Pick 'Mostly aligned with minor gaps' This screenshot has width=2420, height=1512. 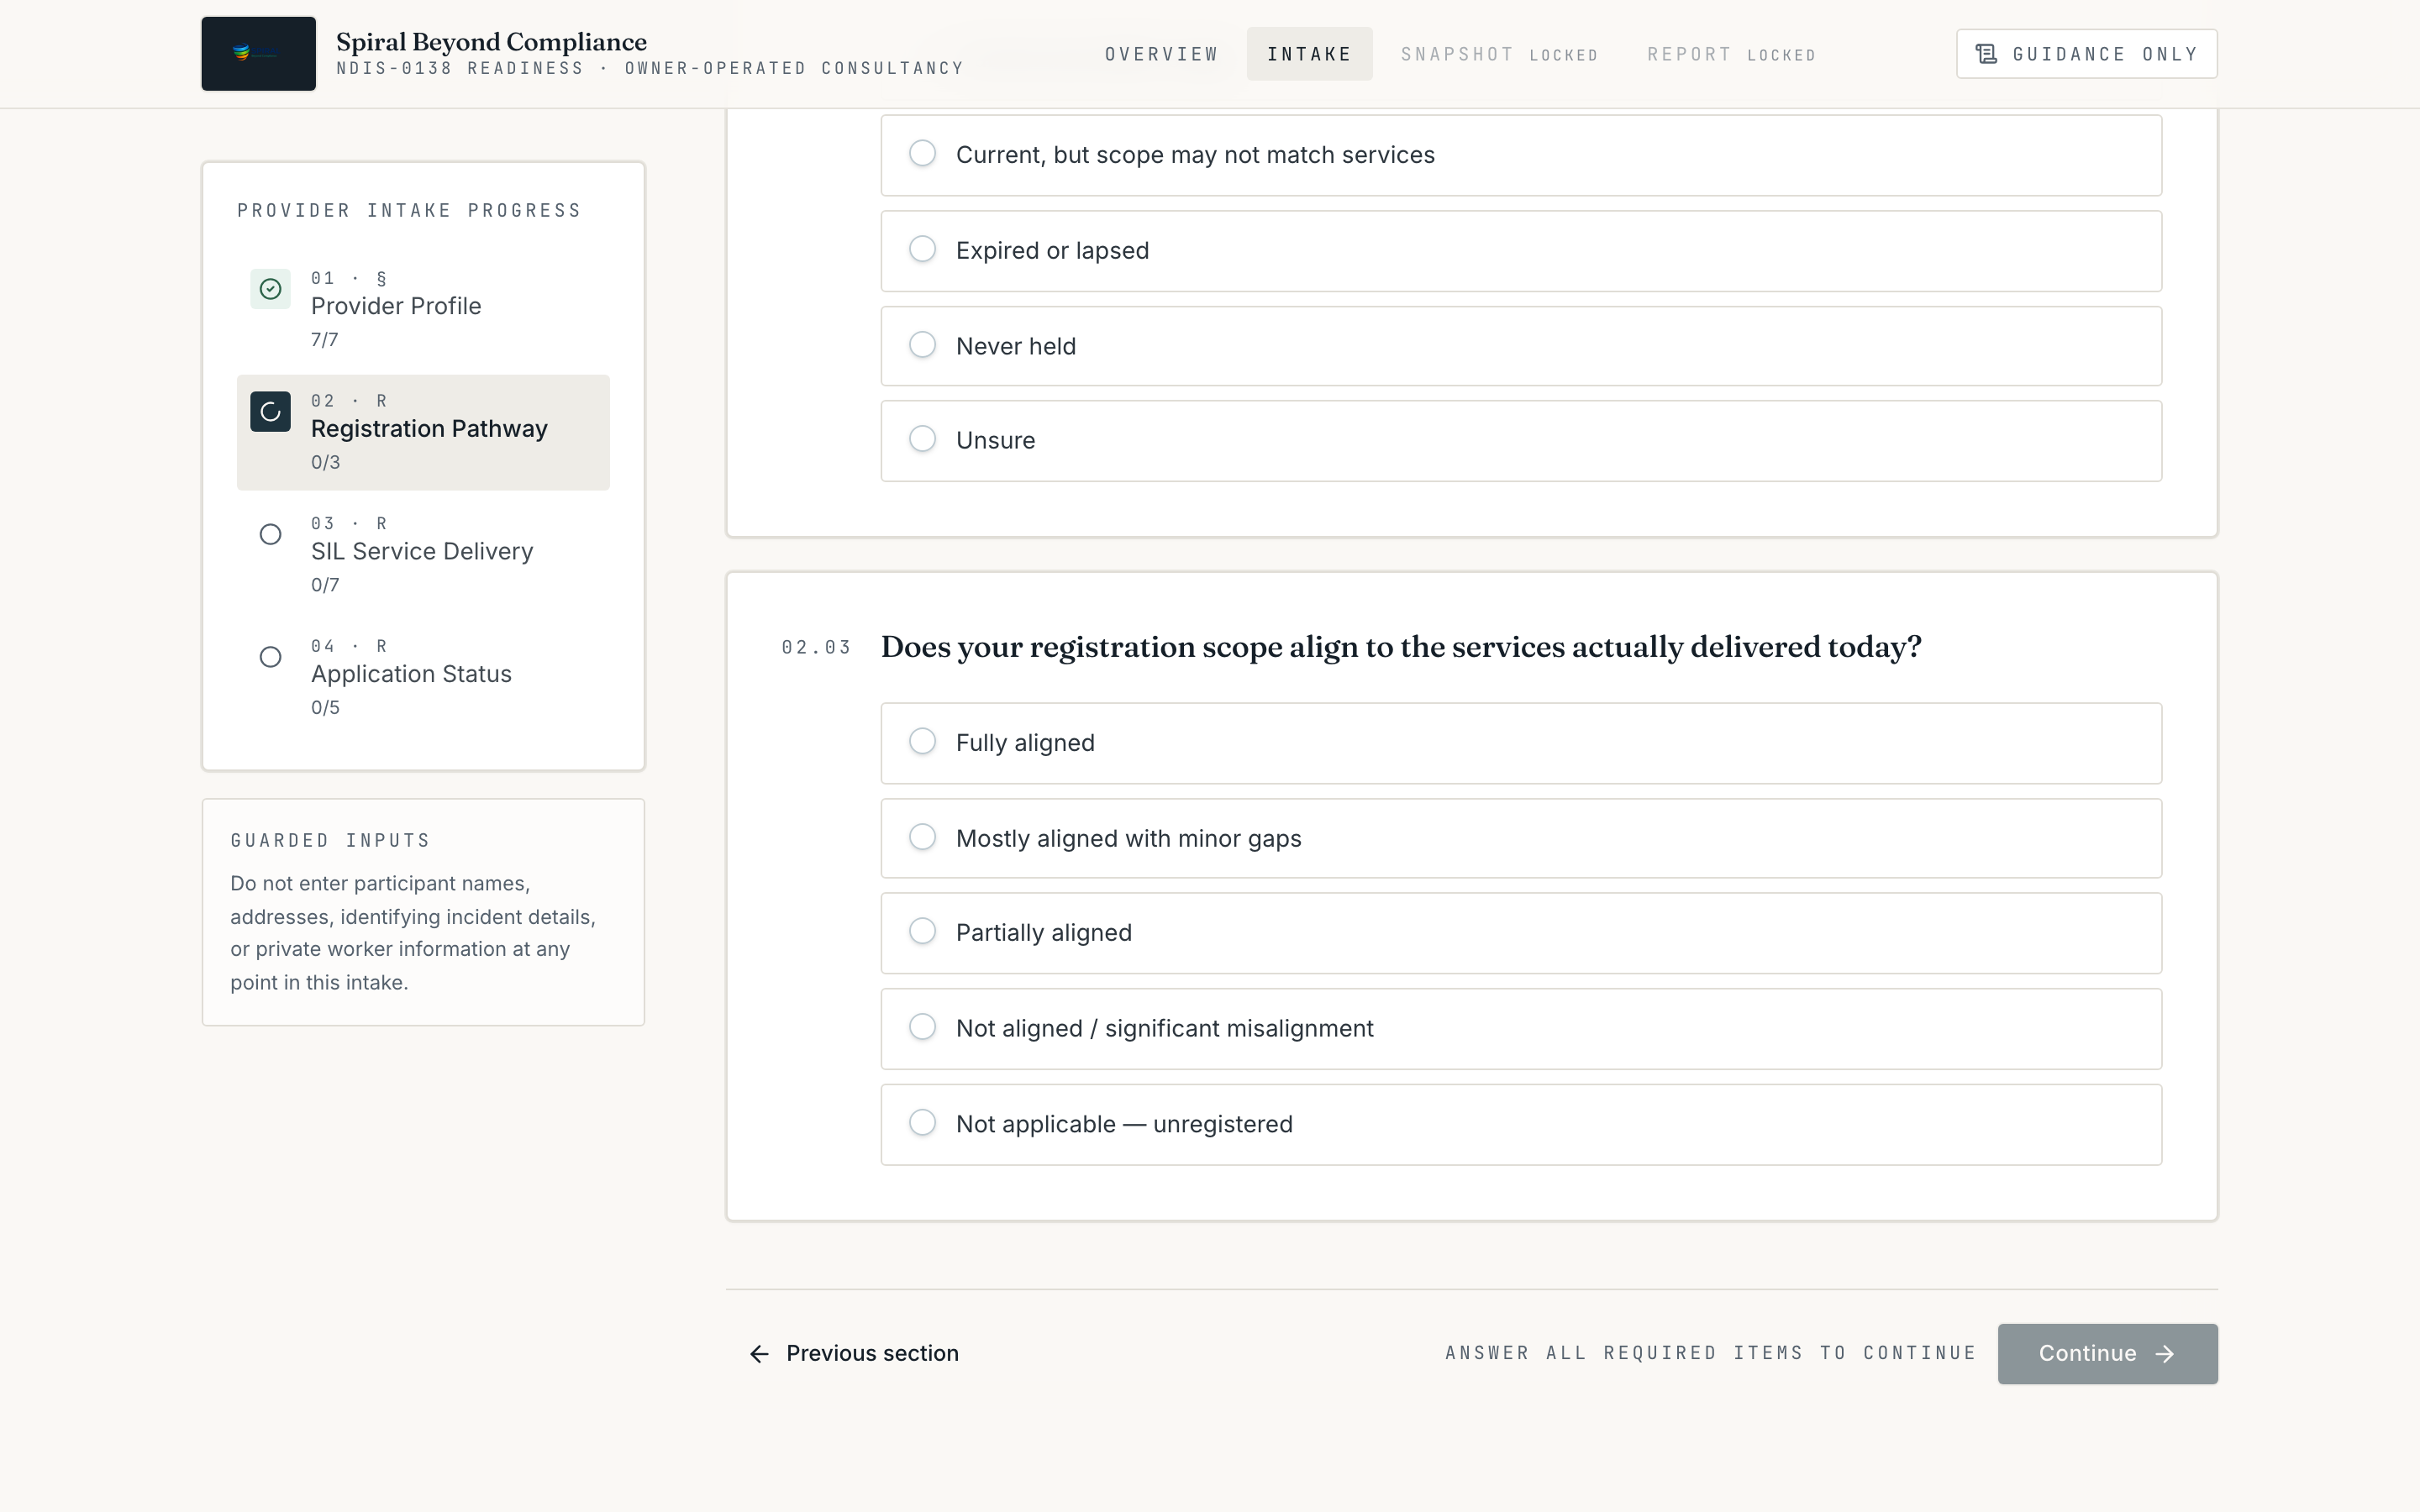1521,838
